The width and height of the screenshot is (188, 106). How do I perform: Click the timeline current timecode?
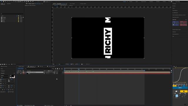(21, 68)
